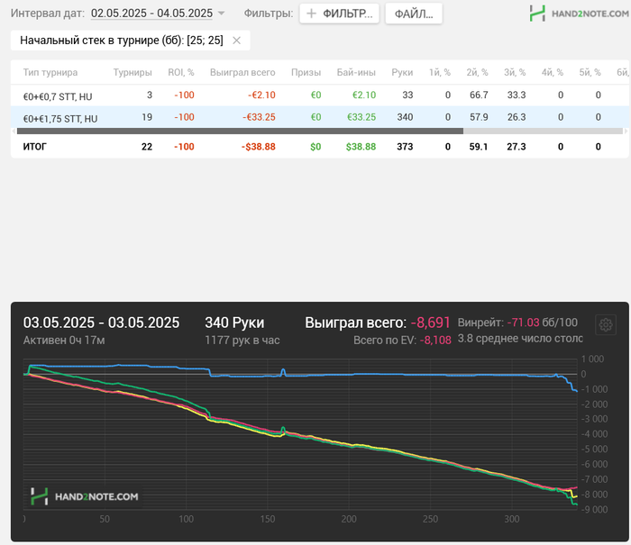Click the 66.7 second place percent cell
The width and height of the screenshot is (631, 545).
pos(479,95)
